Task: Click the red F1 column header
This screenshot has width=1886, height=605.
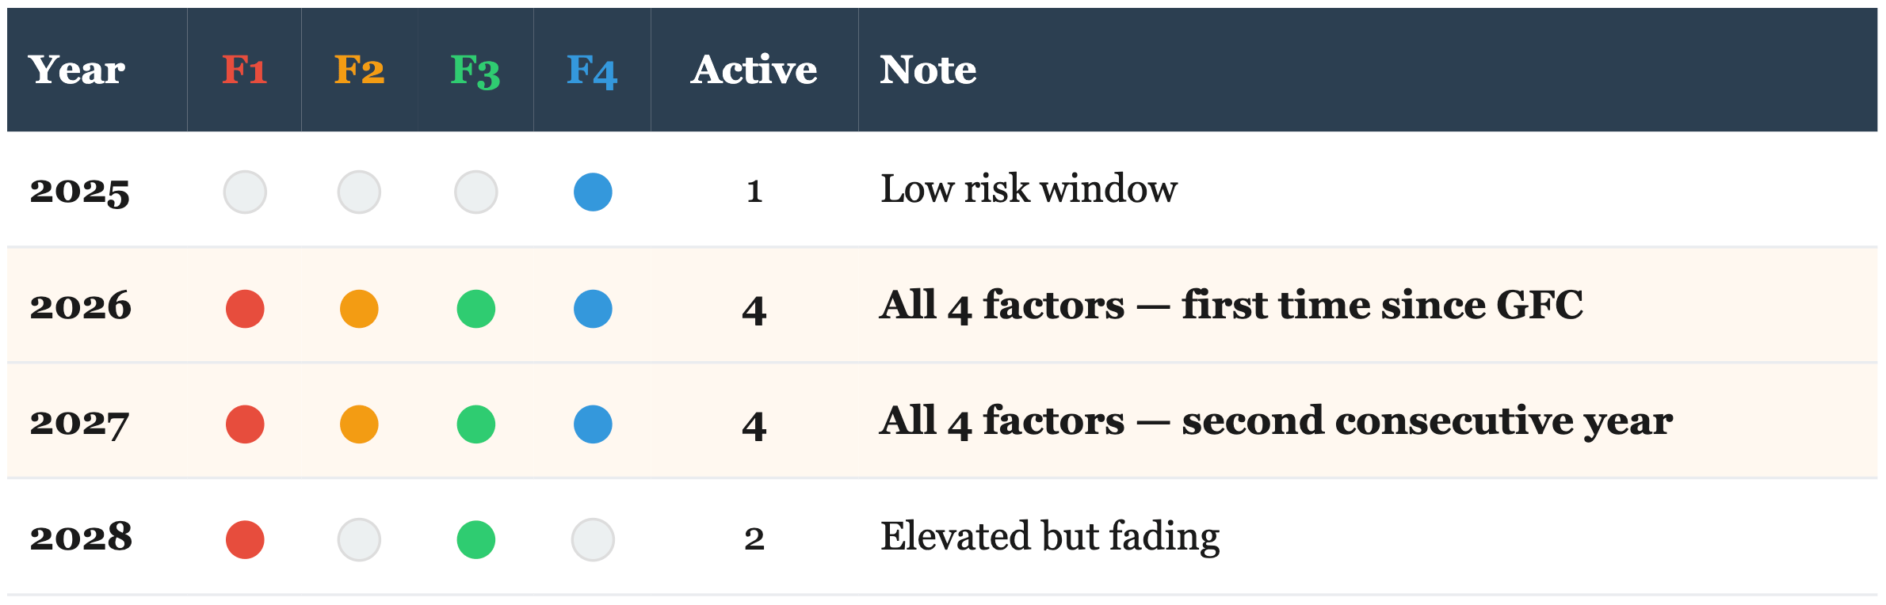Action: (x=245, y=70)
